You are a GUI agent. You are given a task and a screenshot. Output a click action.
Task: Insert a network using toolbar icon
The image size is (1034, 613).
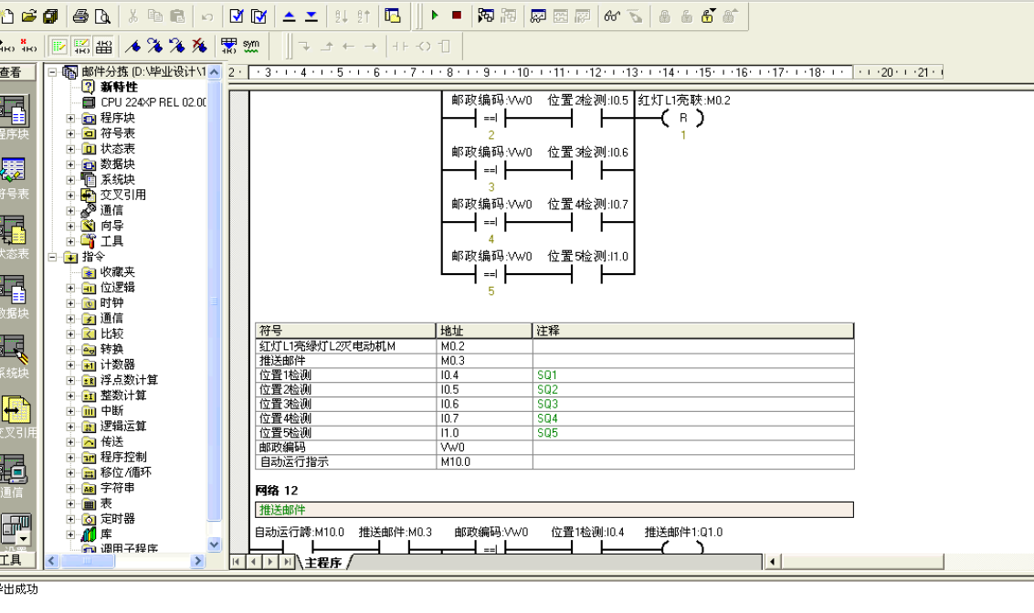coord(6,46)
